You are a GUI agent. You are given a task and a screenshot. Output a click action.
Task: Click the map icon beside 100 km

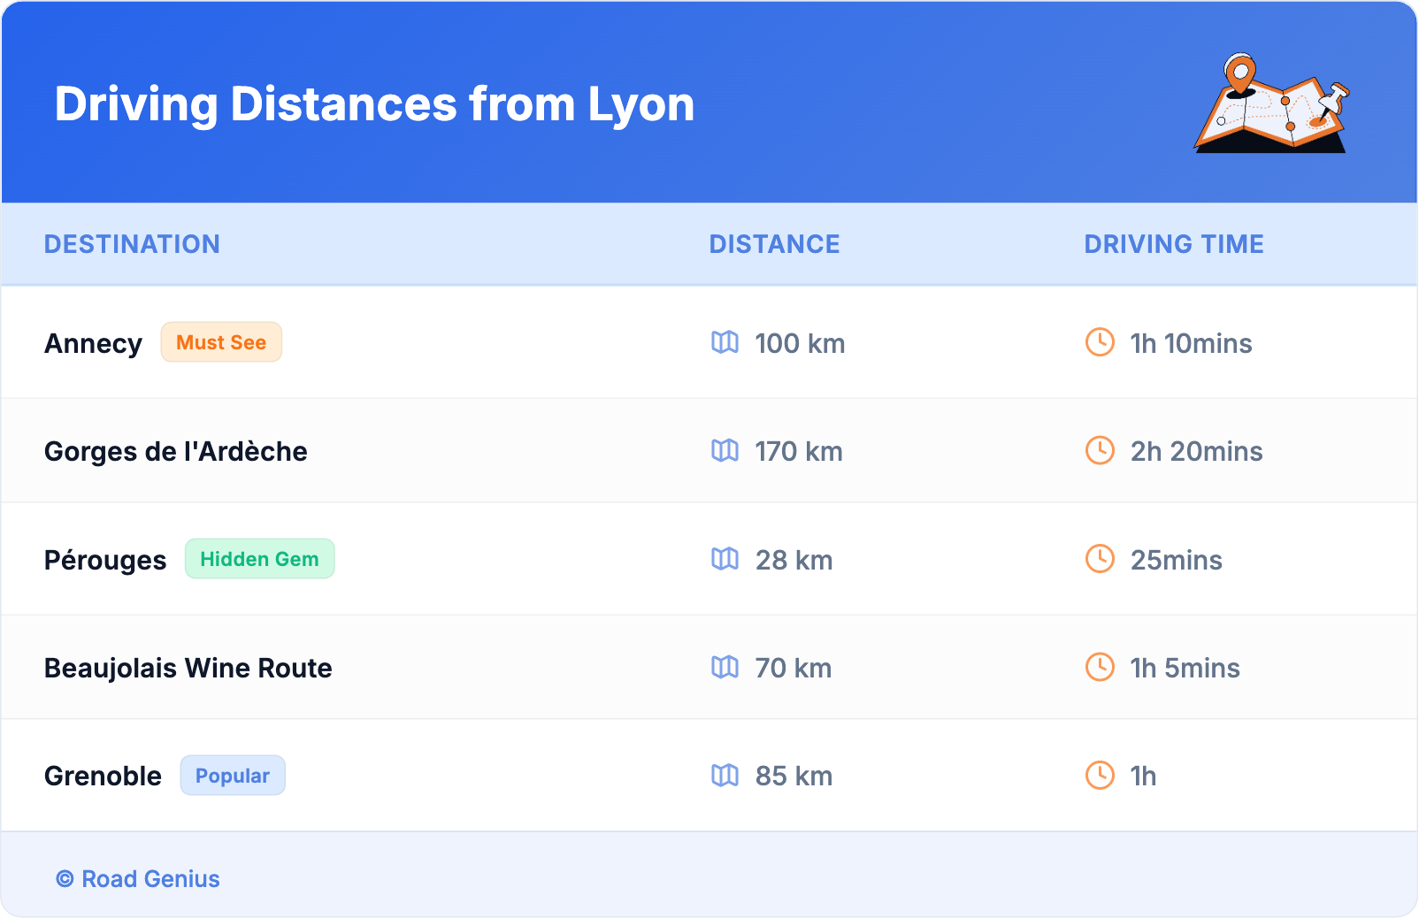point(725,342)
